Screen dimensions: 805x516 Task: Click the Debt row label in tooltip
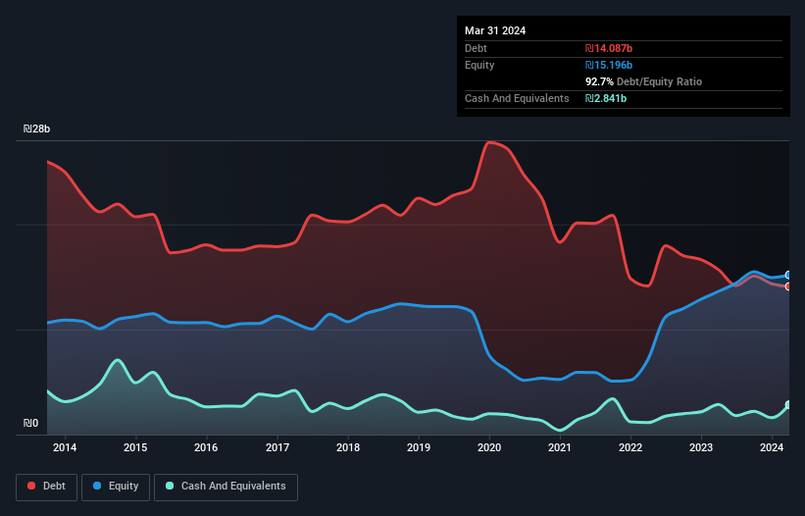click(476, 48)
